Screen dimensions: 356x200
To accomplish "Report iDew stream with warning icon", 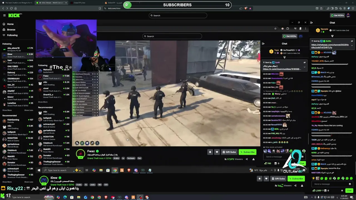I will tap(302, 186).
